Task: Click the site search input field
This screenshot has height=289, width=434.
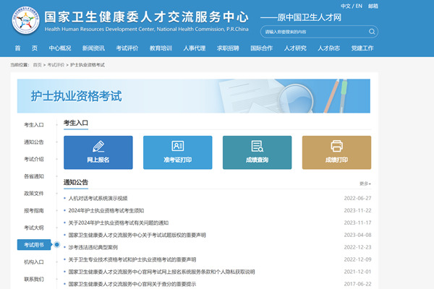Action: pyautogui.click(x=312, y=32)
